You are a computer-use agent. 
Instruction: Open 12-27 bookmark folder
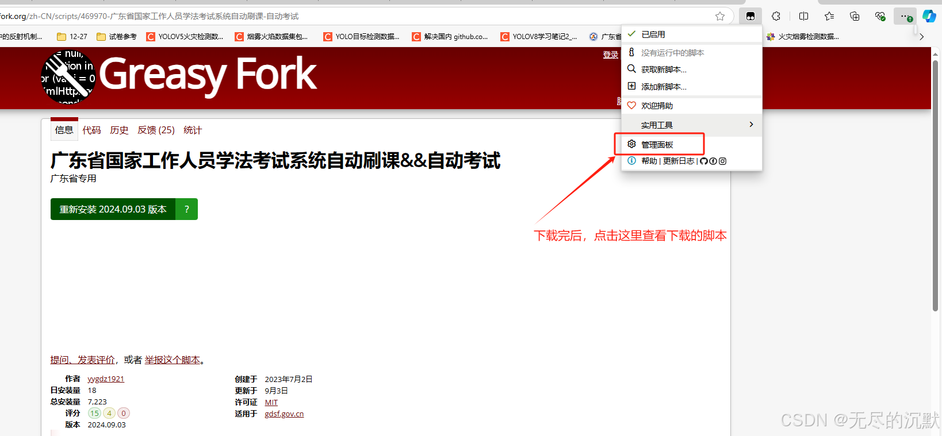[x=72, y=36]
